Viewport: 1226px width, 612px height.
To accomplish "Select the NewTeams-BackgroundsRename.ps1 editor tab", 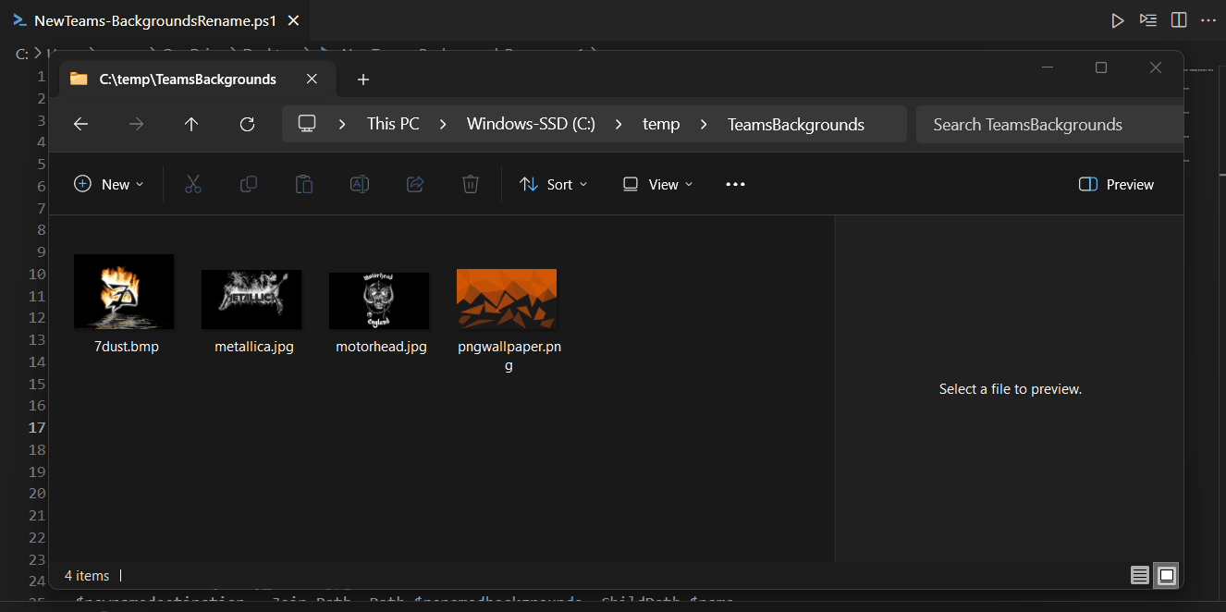I will click(154, 20).
